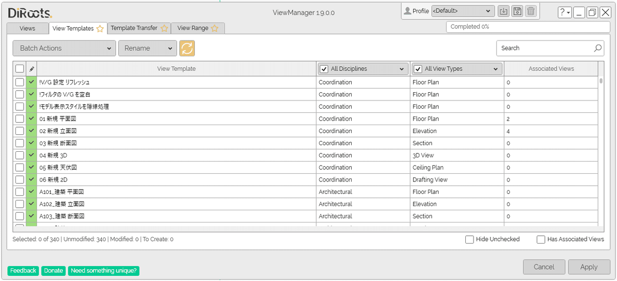Click the import profile icon
The image size is (617, 281).
(503, 11)
